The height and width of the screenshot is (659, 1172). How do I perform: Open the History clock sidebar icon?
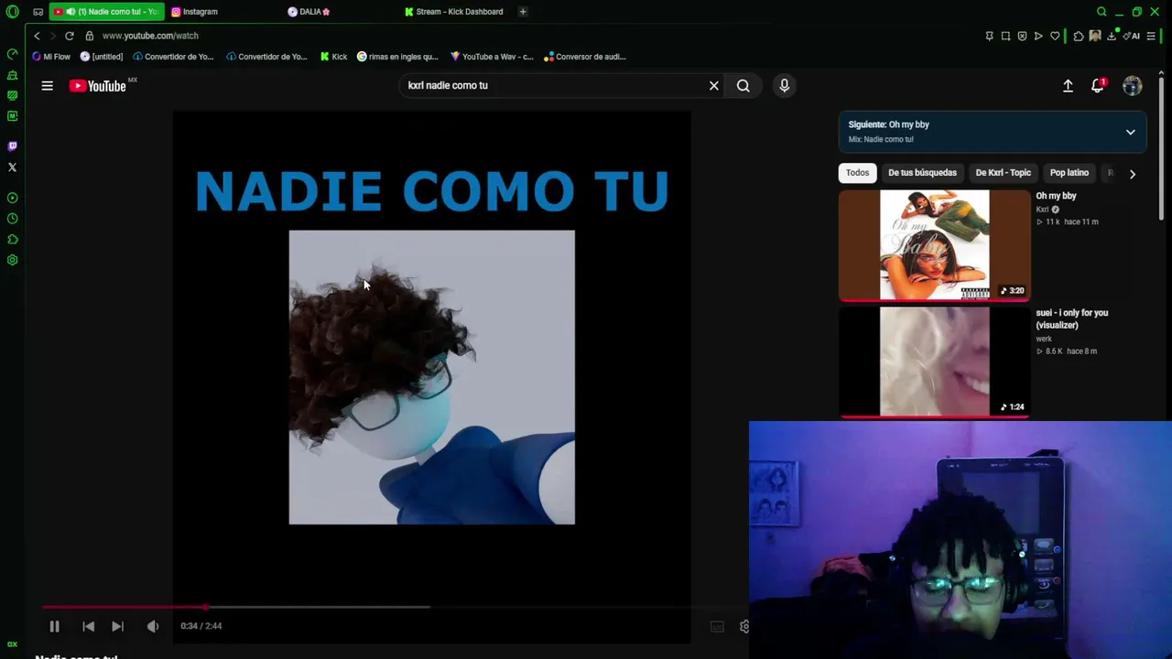12,219
